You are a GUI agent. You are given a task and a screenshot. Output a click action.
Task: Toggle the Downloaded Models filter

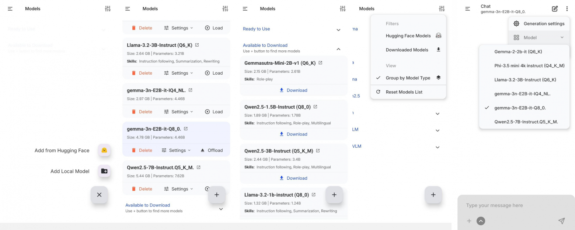click(408, 50)
